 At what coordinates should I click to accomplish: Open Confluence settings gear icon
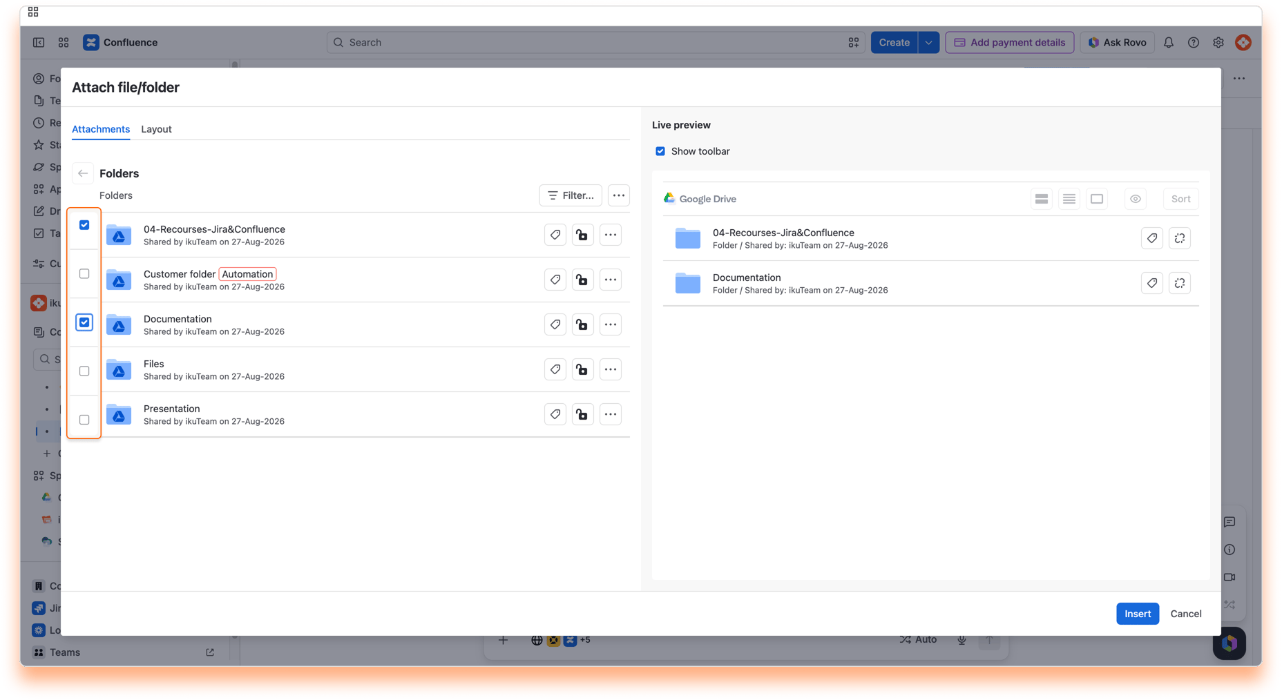pyautogui.click(x=1218, y=42)
